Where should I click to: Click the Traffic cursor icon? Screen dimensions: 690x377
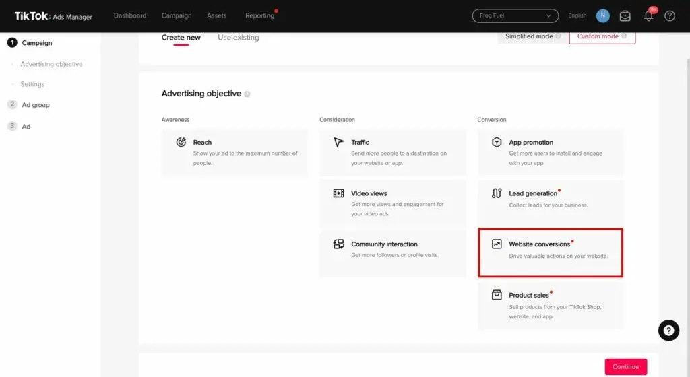click(x=339, y=142)
